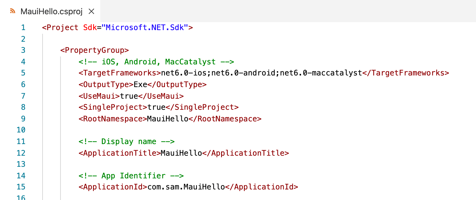476x200 pixels.
Task: Click the Sdk attribute name on line 1
Action: (x=90, y=27)
